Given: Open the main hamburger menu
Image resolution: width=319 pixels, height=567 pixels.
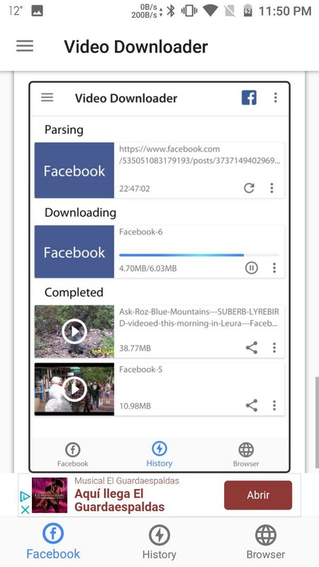Looking at the screenshot, I should point(25,46).
